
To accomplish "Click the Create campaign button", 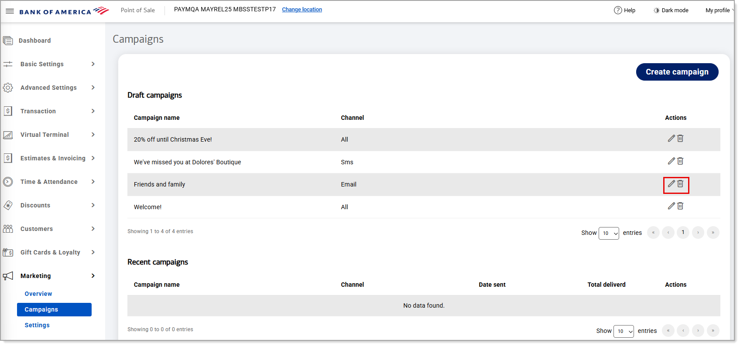I will [677, 72].
